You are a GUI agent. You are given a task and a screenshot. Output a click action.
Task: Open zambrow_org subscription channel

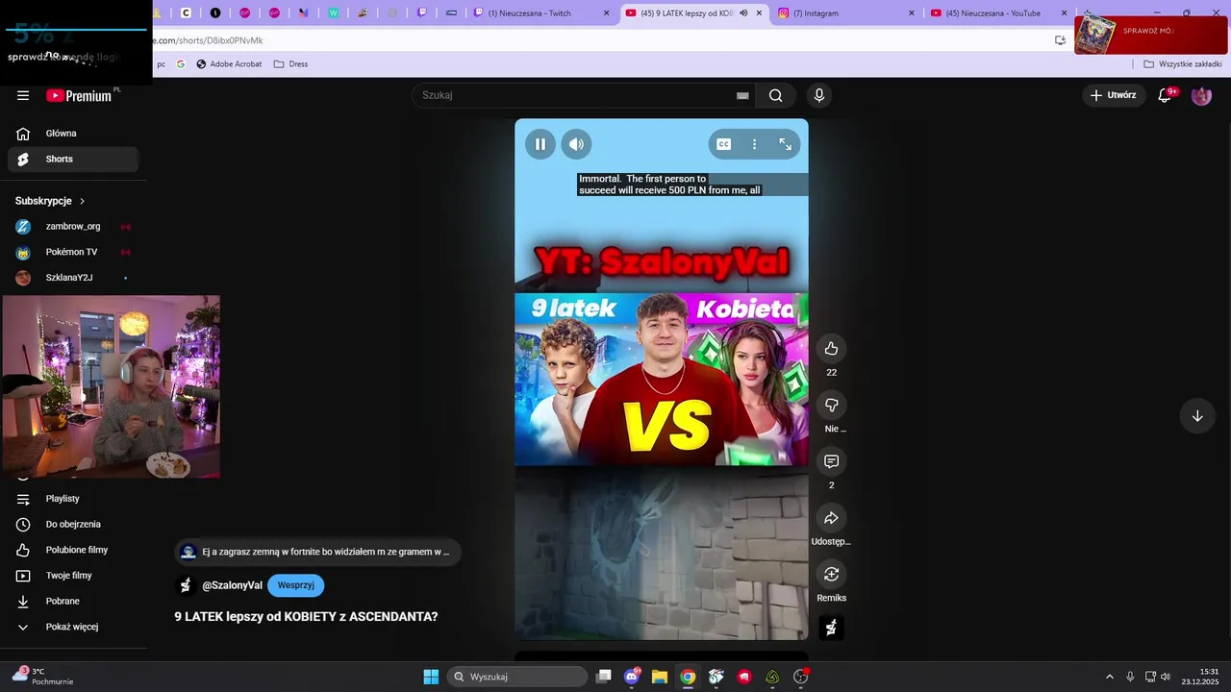(73, 227)
